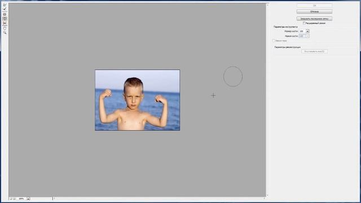Select the Forward Warp tool

(5, 5)
